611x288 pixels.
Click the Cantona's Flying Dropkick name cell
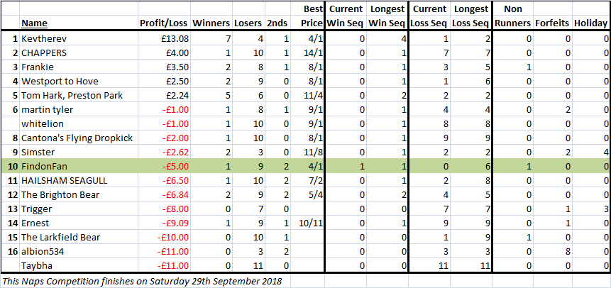point(79,138)
